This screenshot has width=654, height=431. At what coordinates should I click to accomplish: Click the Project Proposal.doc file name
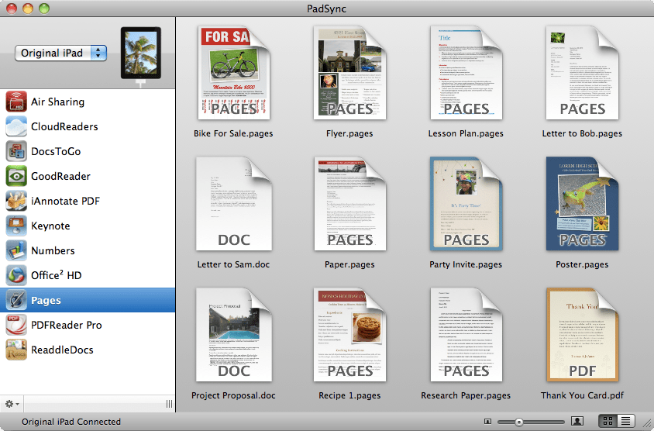pyautogui.click(x=233, y=395)
